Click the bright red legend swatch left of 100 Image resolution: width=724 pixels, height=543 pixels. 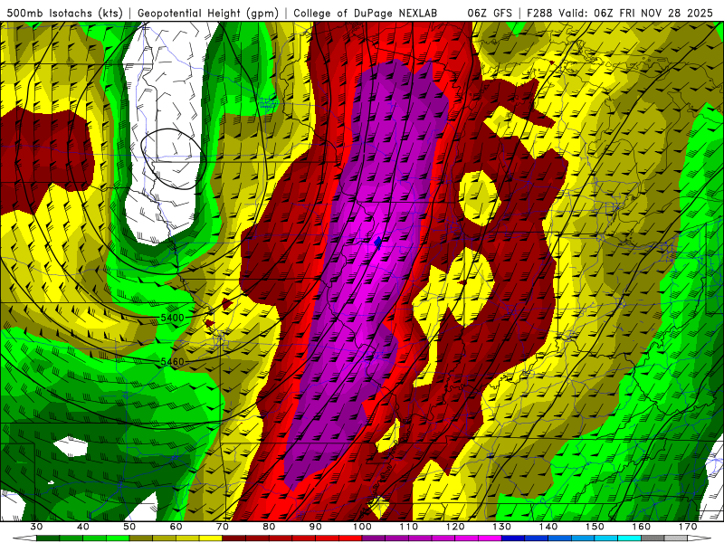tap(351, 538)
